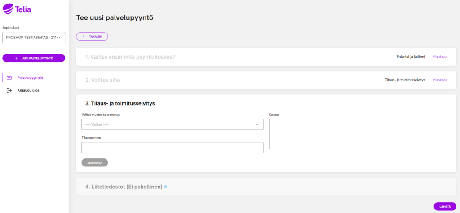Click the back arrow in Takaisin button
The image size is (460, 213).
pos(84,37)
